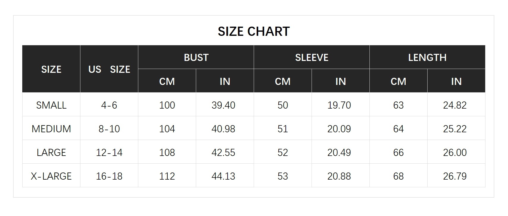Click the MEDIUM size row label
Image resolution: width=508 pixels, height=216 pixels.
pyautogui.click(x=51, y=129)
